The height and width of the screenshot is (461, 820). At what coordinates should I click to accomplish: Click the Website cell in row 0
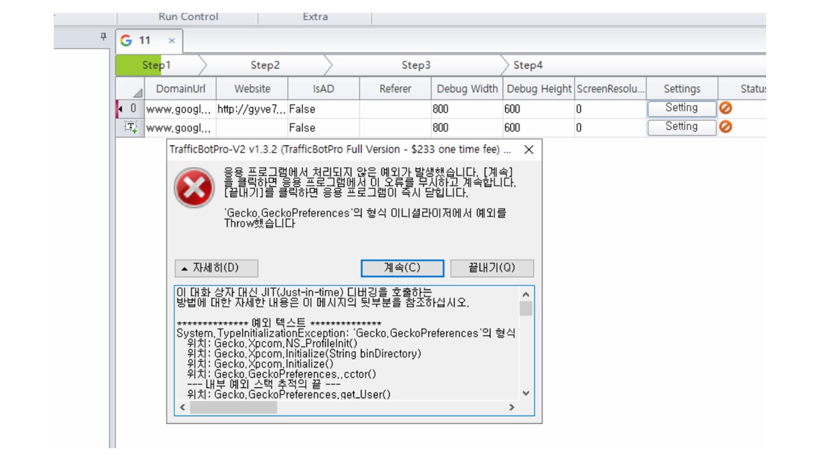252,109
